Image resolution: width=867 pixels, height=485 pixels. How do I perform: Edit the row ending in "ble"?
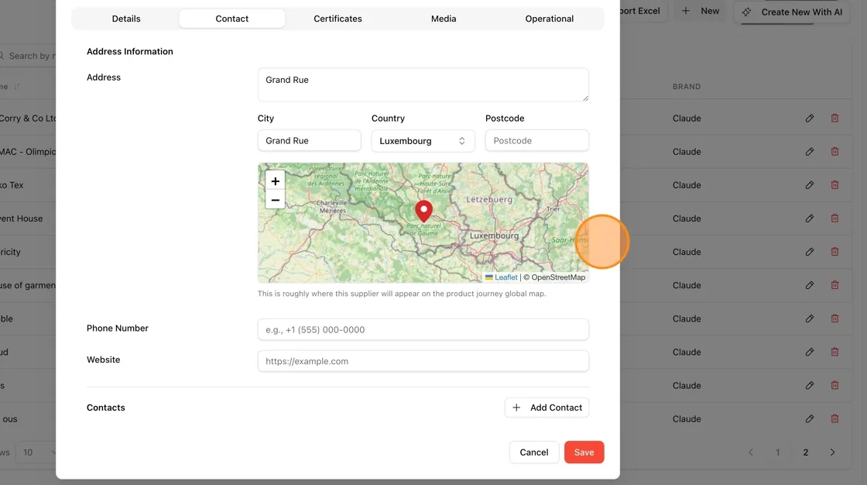[x=810, y=318]
